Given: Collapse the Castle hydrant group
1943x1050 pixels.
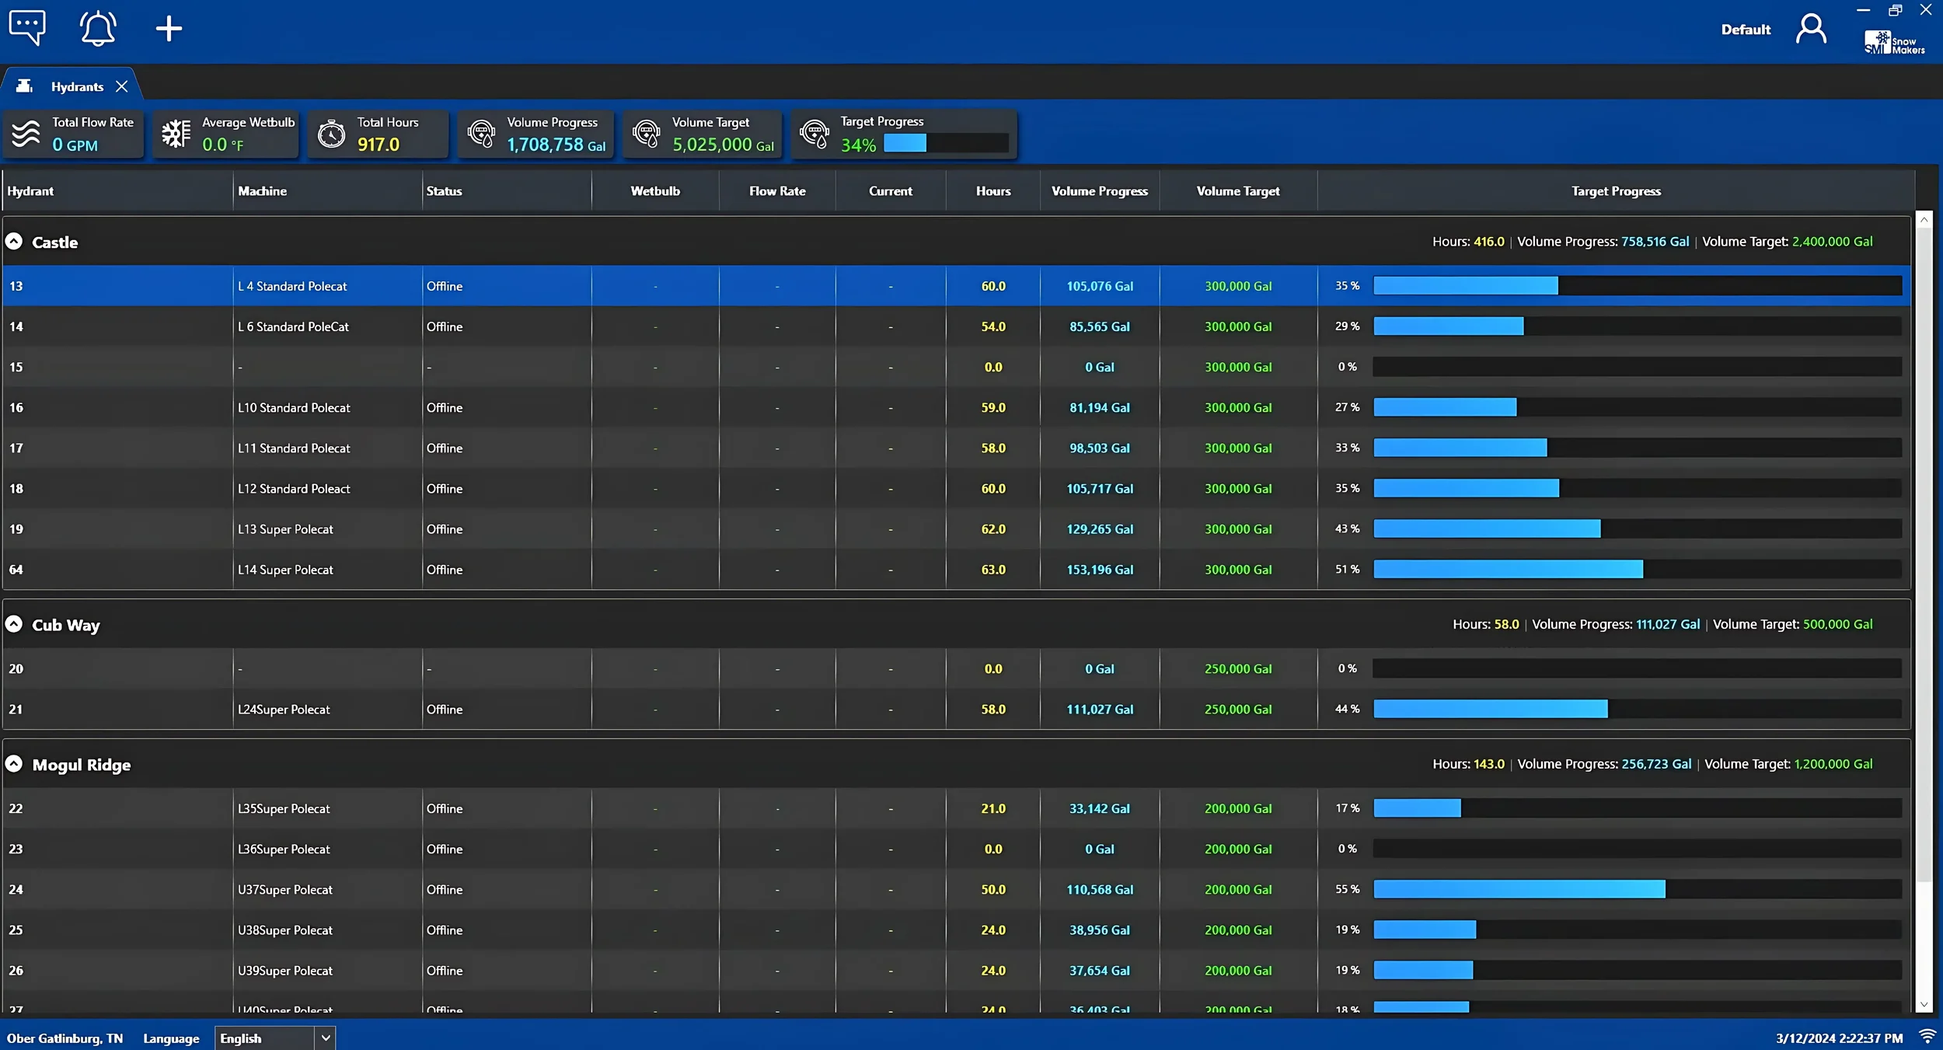Looking at the screenshot, I should pos(14,241).
